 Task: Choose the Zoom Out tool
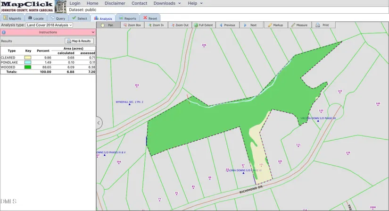(179, 25)
